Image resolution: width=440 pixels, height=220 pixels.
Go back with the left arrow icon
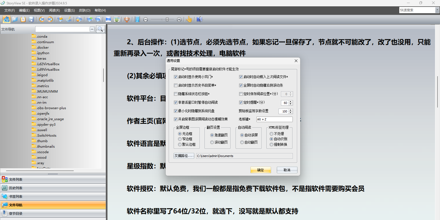[x=42, y=19]
